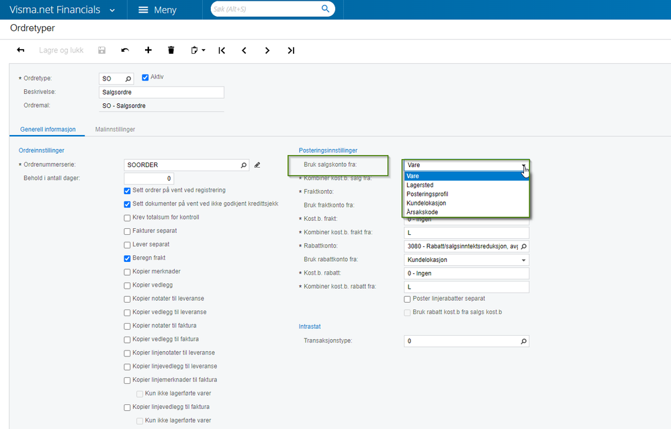Click the search magnifier in top bar
Viewport: 671px width, 429px height.
click(x=325, y=9)
